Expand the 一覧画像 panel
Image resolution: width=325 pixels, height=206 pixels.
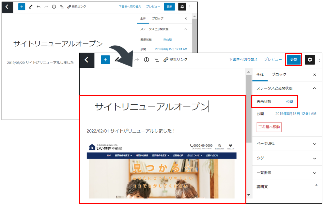point(315,173)
